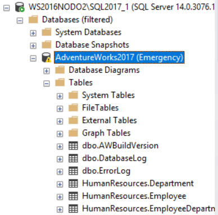The image size is (218, 215).
Task: Collapse the Databases (filtered) folder
Action: point(20,21)
